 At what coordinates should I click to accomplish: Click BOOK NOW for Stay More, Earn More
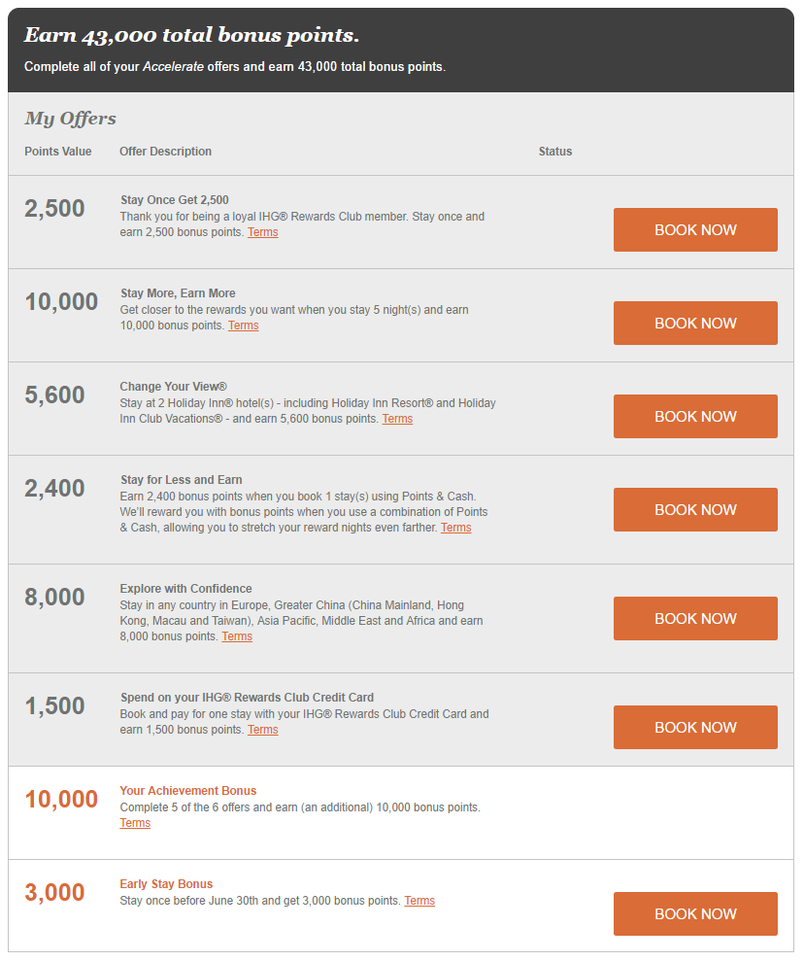coord(695,324)
